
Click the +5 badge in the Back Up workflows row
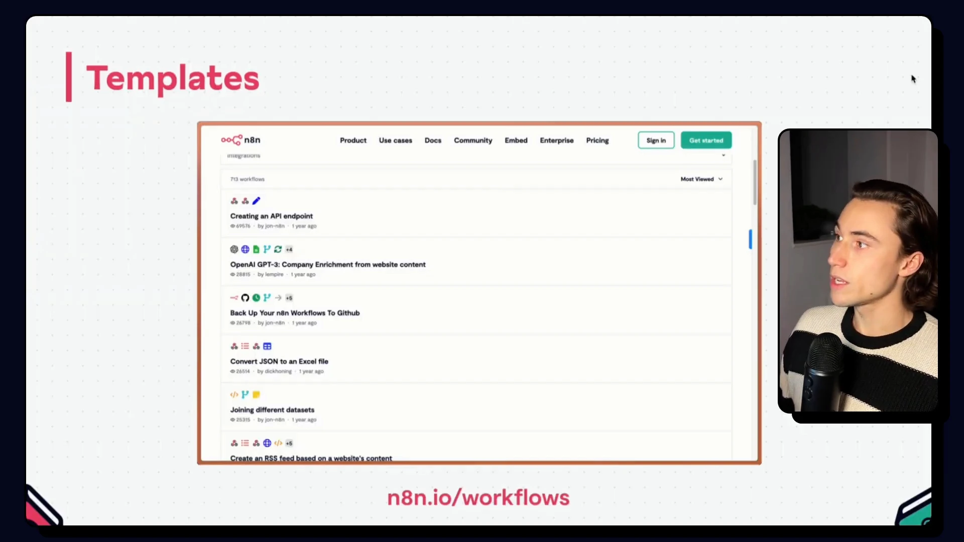click(289, 298)
